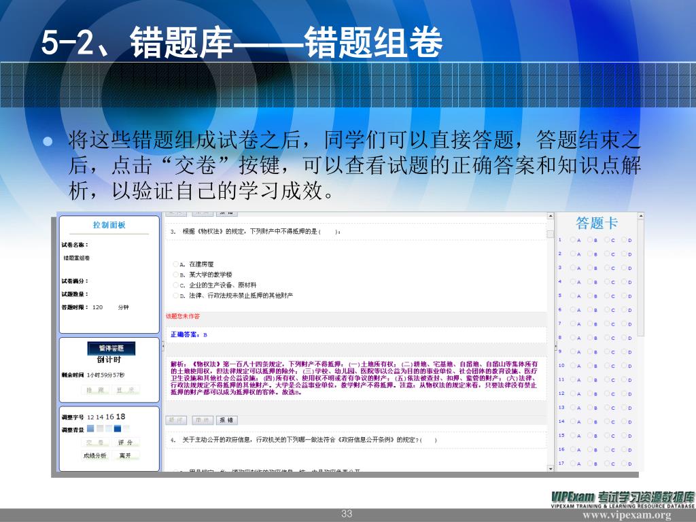Click the question pane scroll-up arrow
Screen dimensions: 696x522
click(551, 216)
